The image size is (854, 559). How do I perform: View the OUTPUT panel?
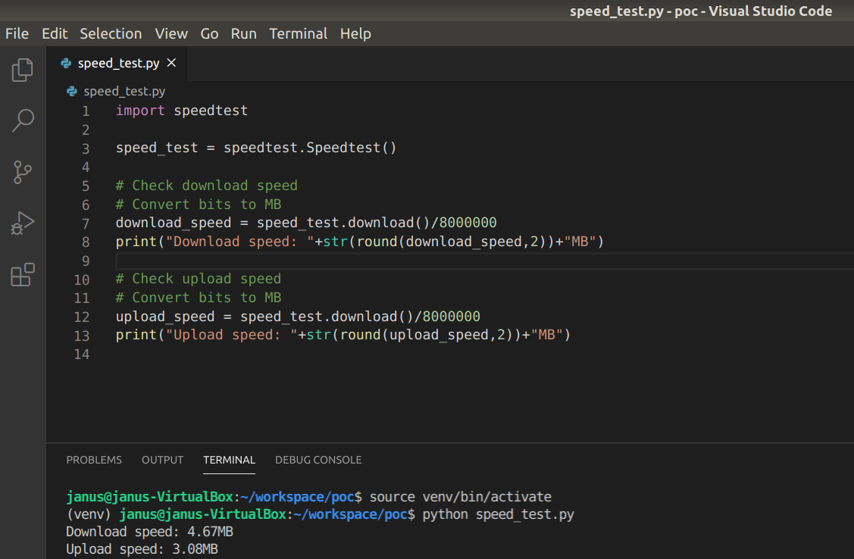162,460
